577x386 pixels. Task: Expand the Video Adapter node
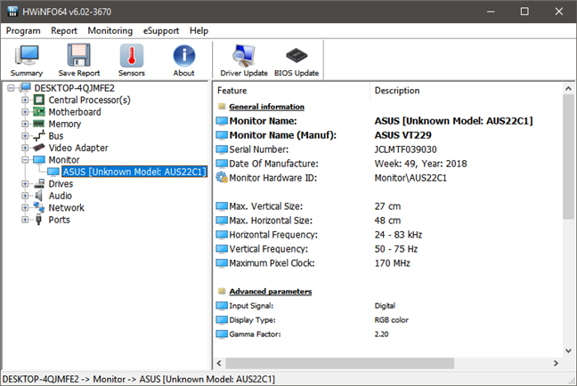click(25, 148)
